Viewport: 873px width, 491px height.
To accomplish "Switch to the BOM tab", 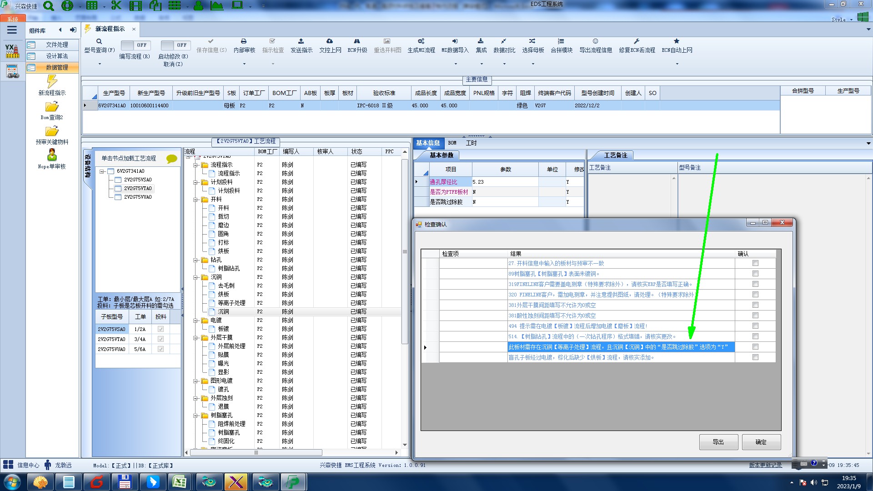I will coord(452,143).
